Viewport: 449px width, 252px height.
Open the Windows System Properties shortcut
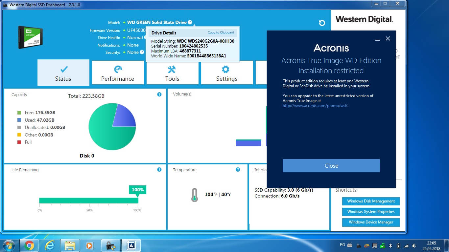(371, 212)
